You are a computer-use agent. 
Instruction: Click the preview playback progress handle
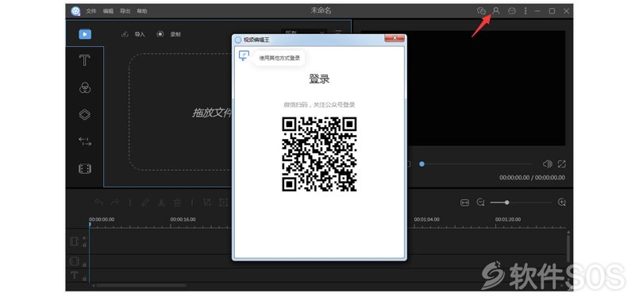421,164
